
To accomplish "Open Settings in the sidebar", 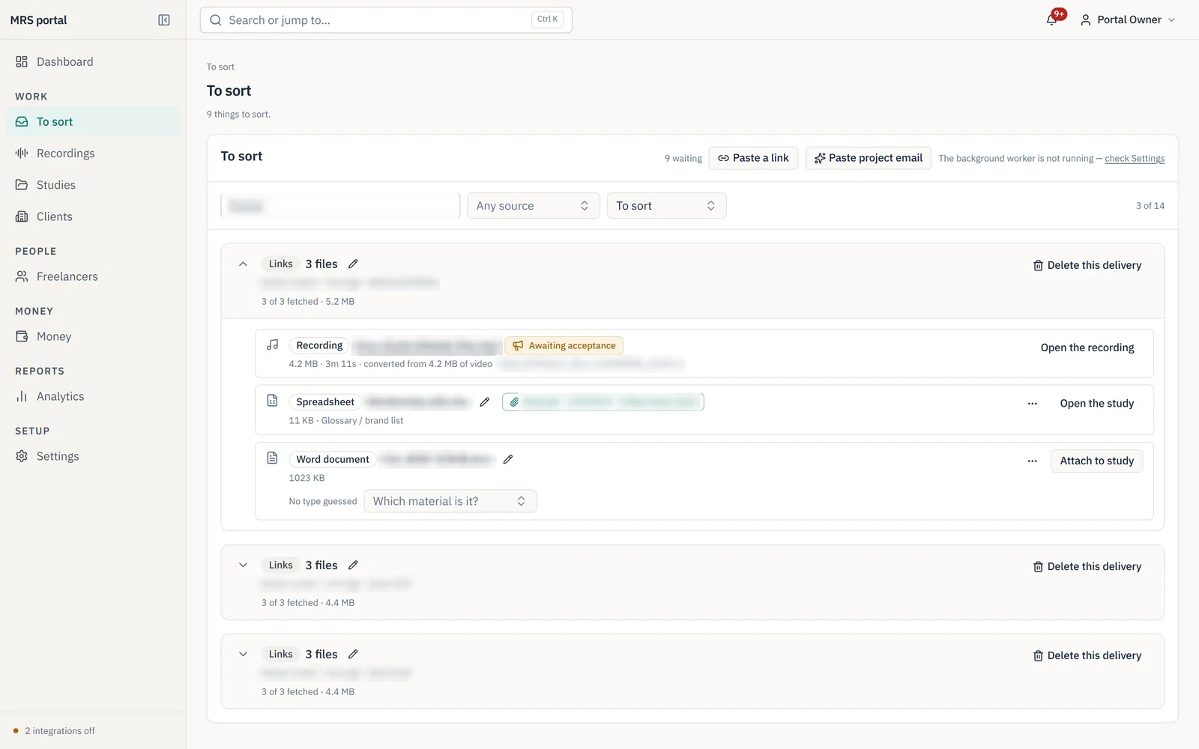I will pyautogui.click(x=93, y=456).
